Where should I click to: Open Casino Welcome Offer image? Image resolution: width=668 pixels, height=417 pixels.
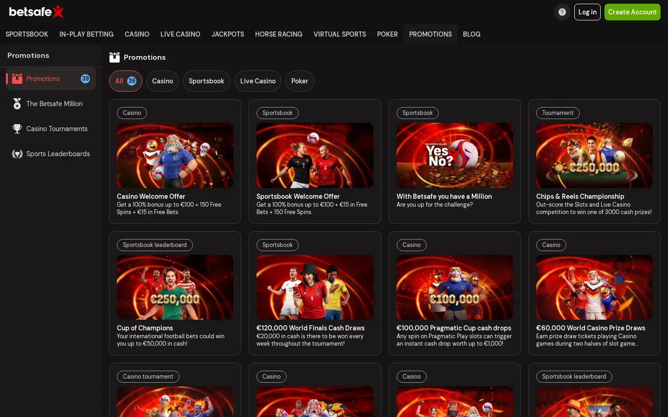click(175, 155)
